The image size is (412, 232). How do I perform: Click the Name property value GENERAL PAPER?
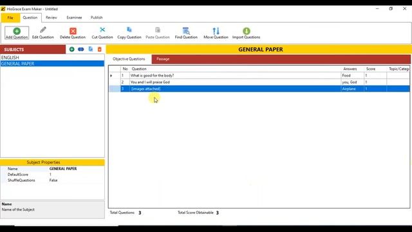(63, 169)
